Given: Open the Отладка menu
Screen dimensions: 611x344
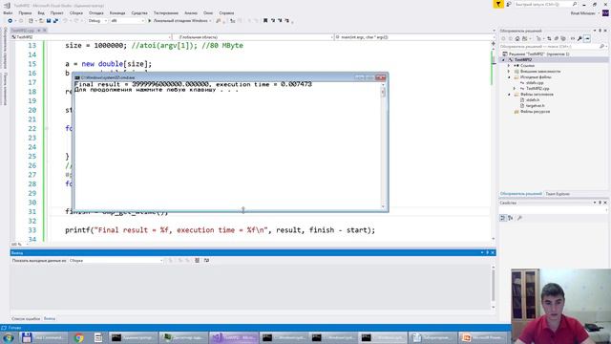Looking at the screenshot, I should point(95,12).
